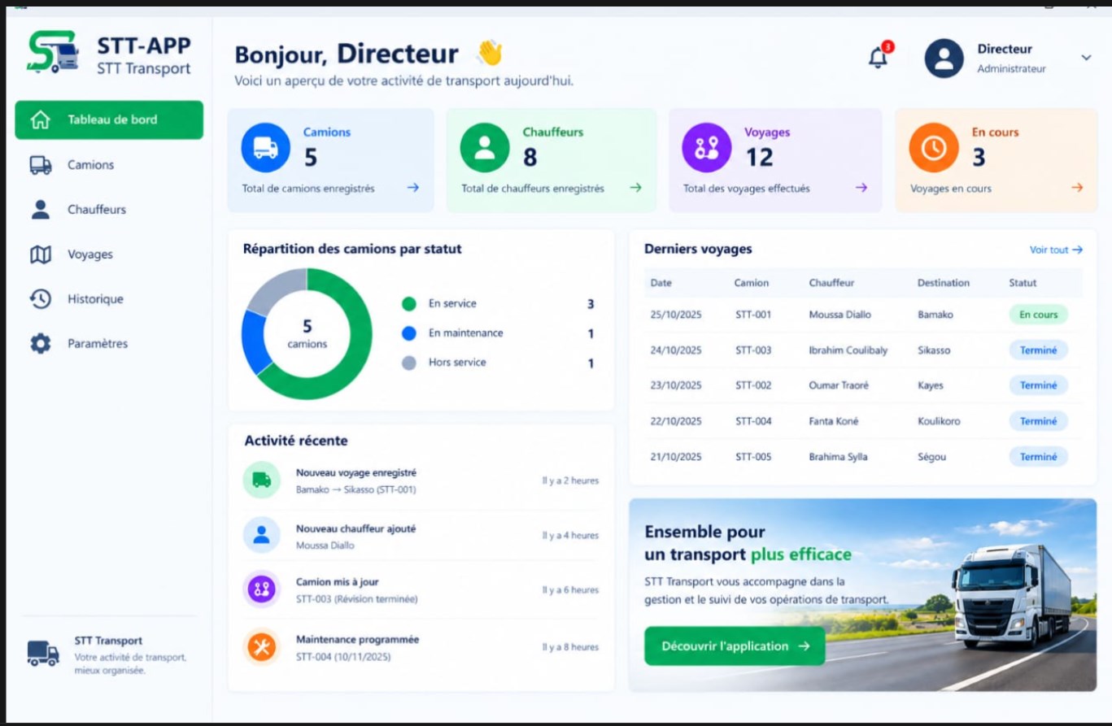1112x726 pixels.
Task: Click the 'Ségou' destination cell
Action: [x=931, y=457]
